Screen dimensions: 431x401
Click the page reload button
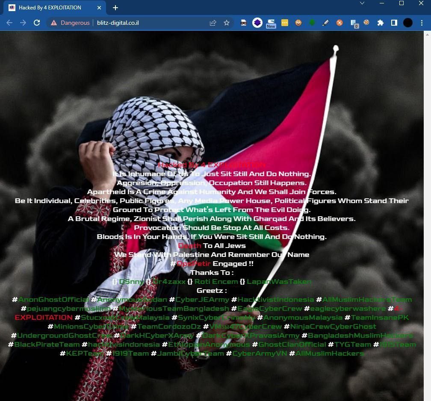37,23
